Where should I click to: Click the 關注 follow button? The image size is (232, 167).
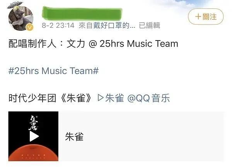pyautogui.click(x=206, y=17)
